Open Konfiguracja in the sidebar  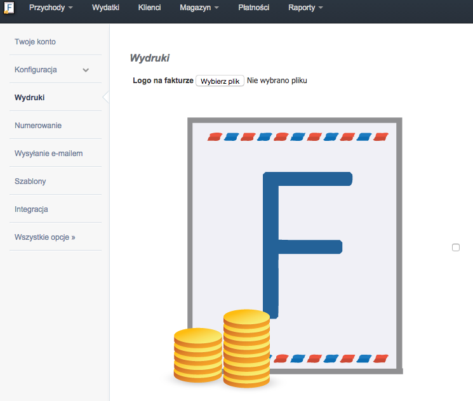point(36,70)
